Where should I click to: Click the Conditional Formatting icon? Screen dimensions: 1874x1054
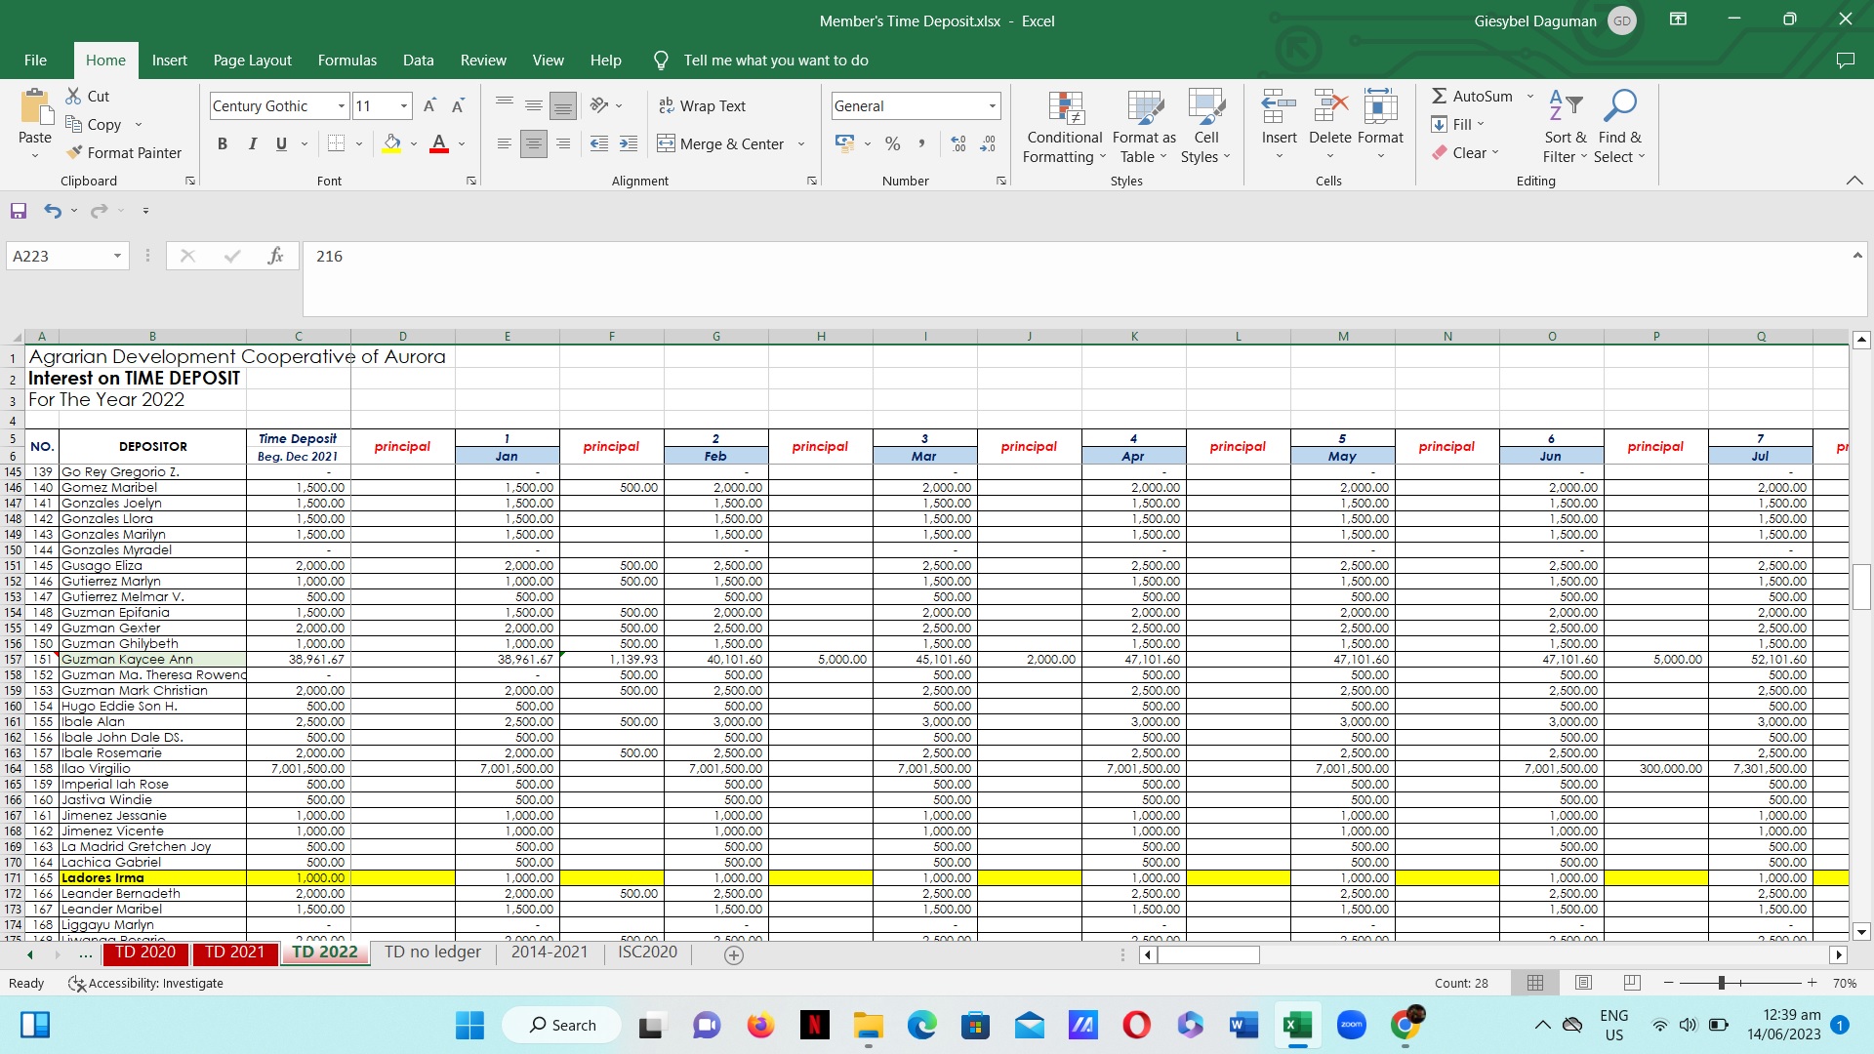1065,108
